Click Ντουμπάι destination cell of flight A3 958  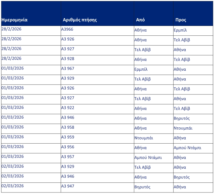tap(183, 128)
